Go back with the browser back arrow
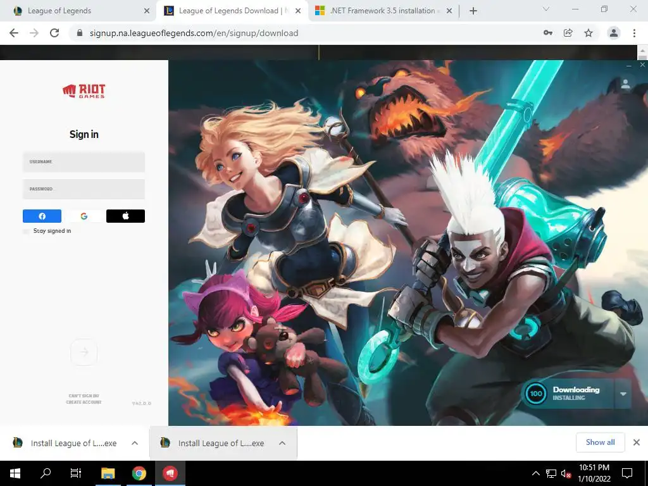648x486 pixels. tap(14, 33)
